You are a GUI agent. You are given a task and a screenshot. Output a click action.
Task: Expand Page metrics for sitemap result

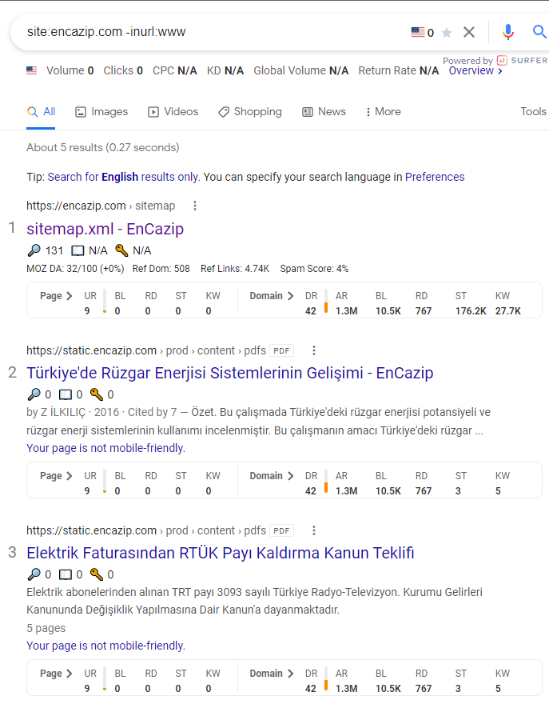[56, 296]
